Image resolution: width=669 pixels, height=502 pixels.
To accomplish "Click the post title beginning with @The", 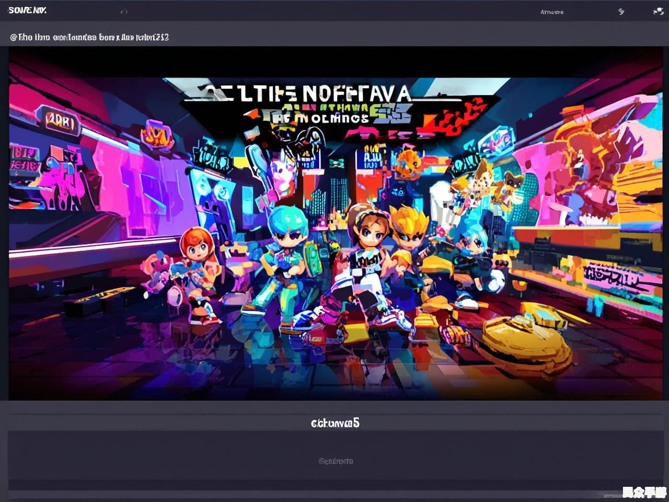I will [x=89, y=37].
